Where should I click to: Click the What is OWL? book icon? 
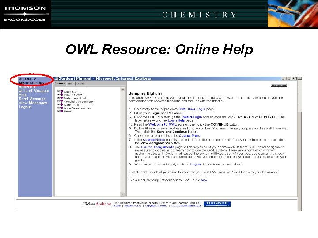coord(62,94)
